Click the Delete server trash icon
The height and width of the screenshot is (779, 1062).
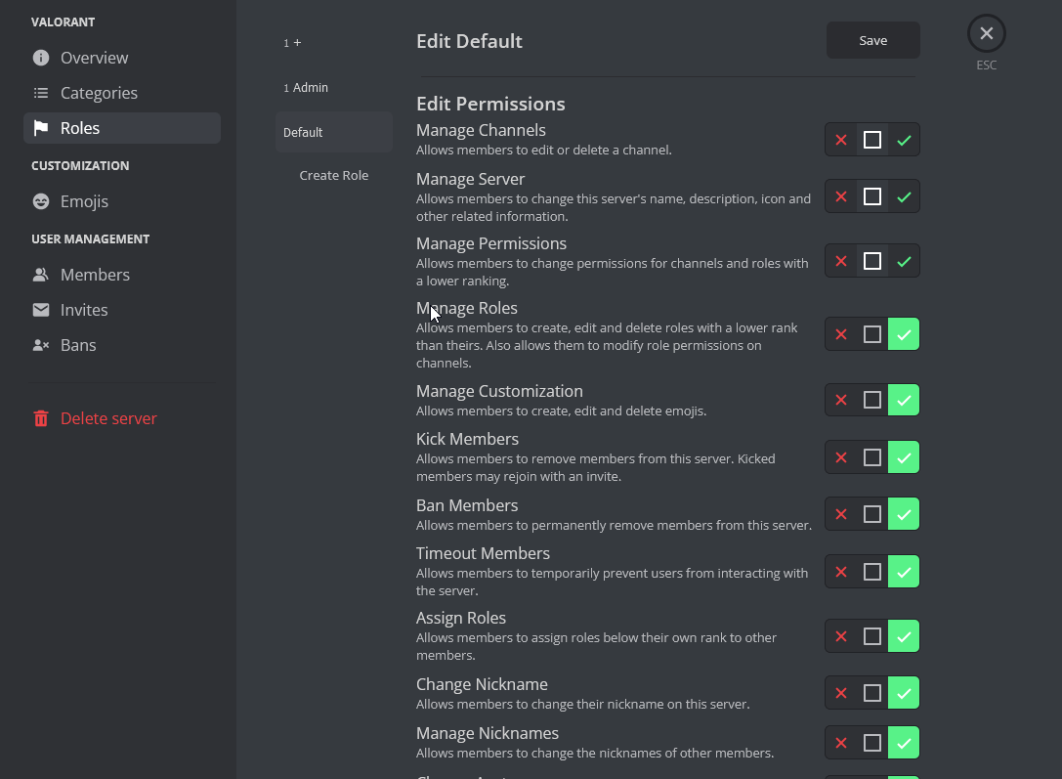[40, 417]
